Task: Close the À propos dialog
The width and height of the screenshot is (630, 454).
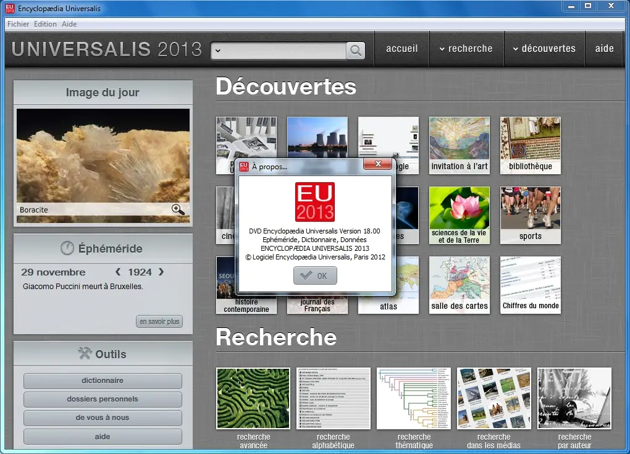Action: pos(377,164)
